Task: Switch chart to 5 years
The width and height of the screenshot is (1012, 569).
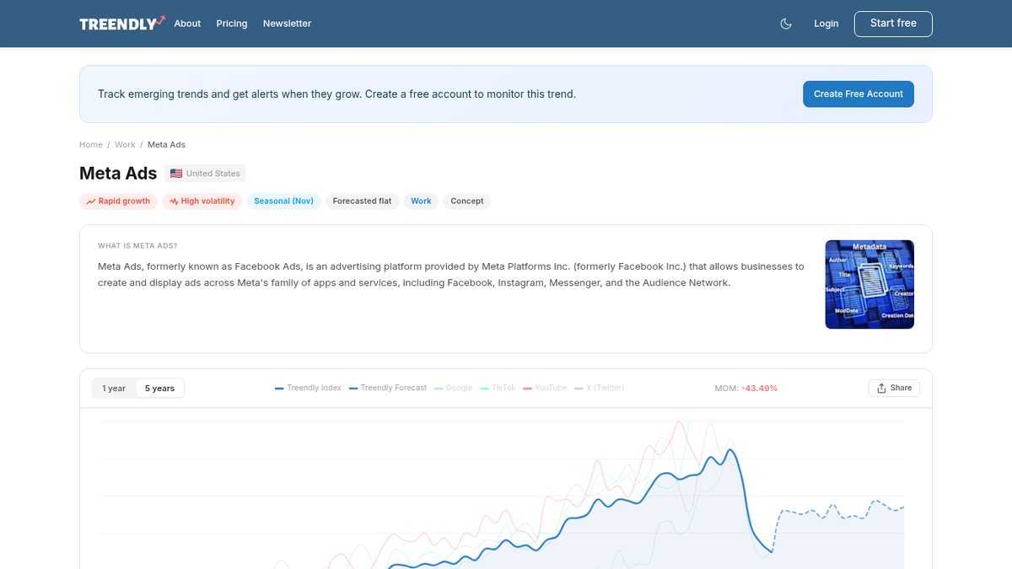Action: coord(159,389)
